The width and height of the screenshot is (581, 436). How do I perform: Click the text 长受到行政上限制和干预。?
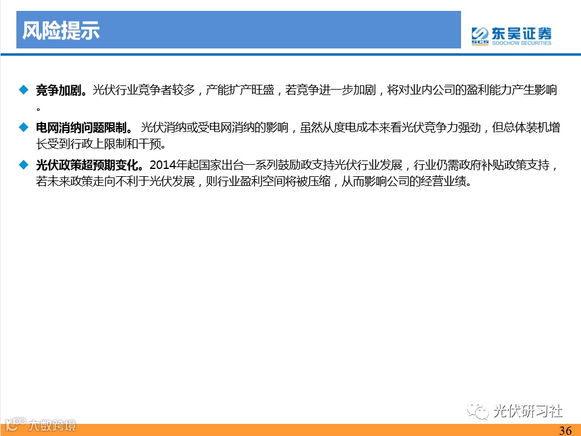101,144
